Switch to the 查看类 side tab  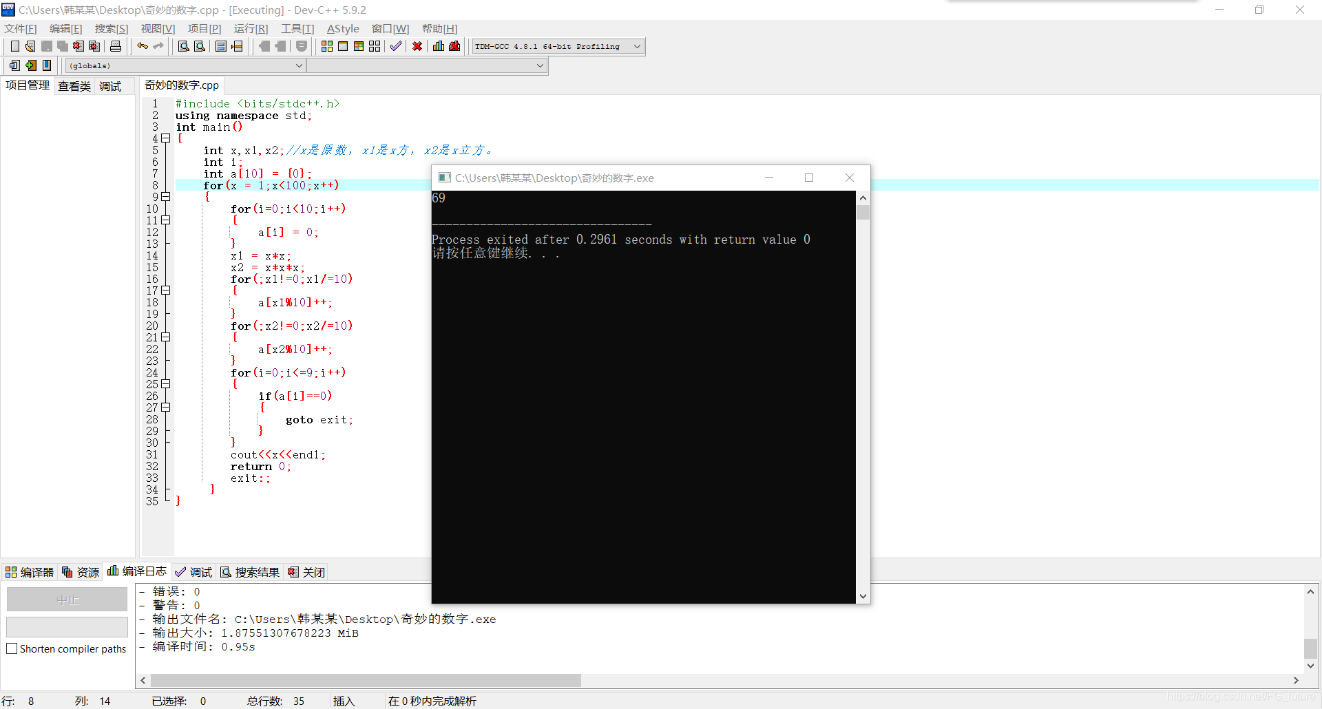[74, 86]
